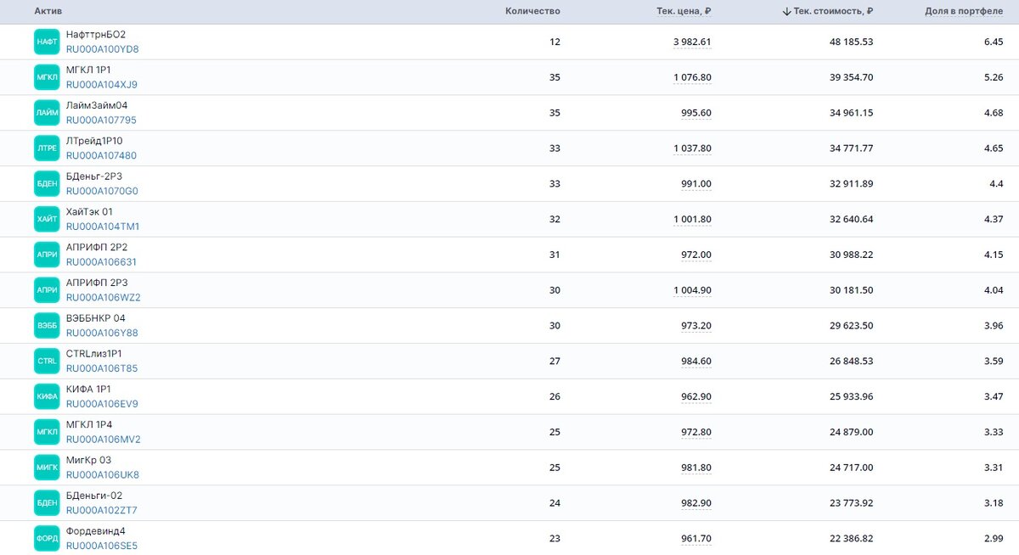Open ISIN link RU000A102ZT7
Screen dimensions: 1019x555
click(101, 511)
